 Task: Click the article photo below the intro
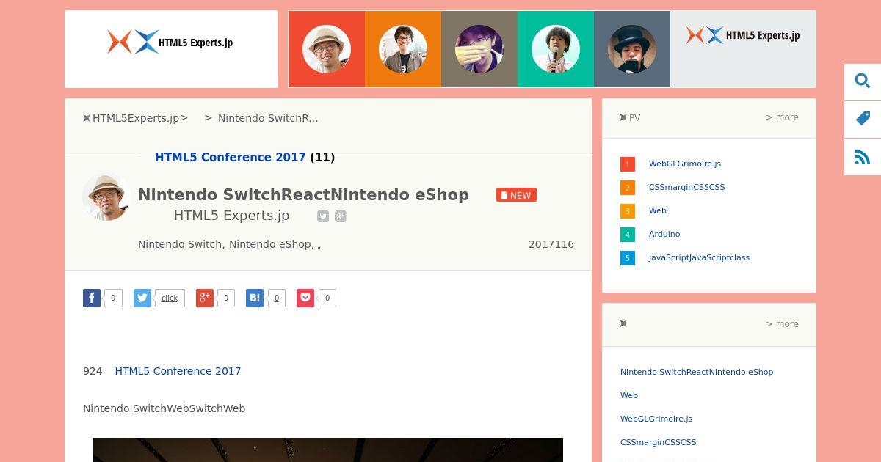point(328,450)
